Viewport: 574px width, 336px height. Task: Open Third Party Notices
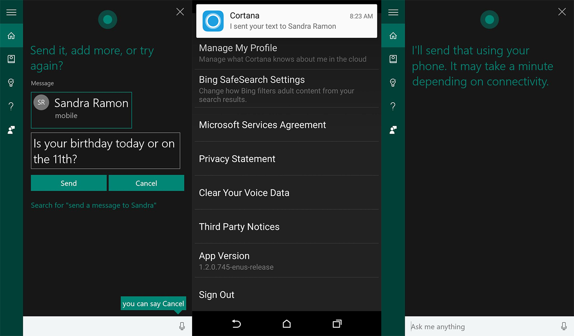coord(287,227)
